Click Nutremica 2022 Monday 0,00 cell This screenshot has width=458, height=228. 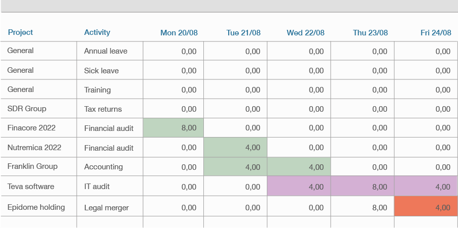pyautogui.click(x=173, y=147)
